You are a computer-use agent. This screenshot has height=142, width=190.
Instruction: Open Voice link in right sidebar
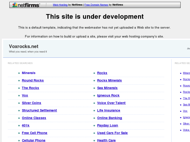(186, 130)
